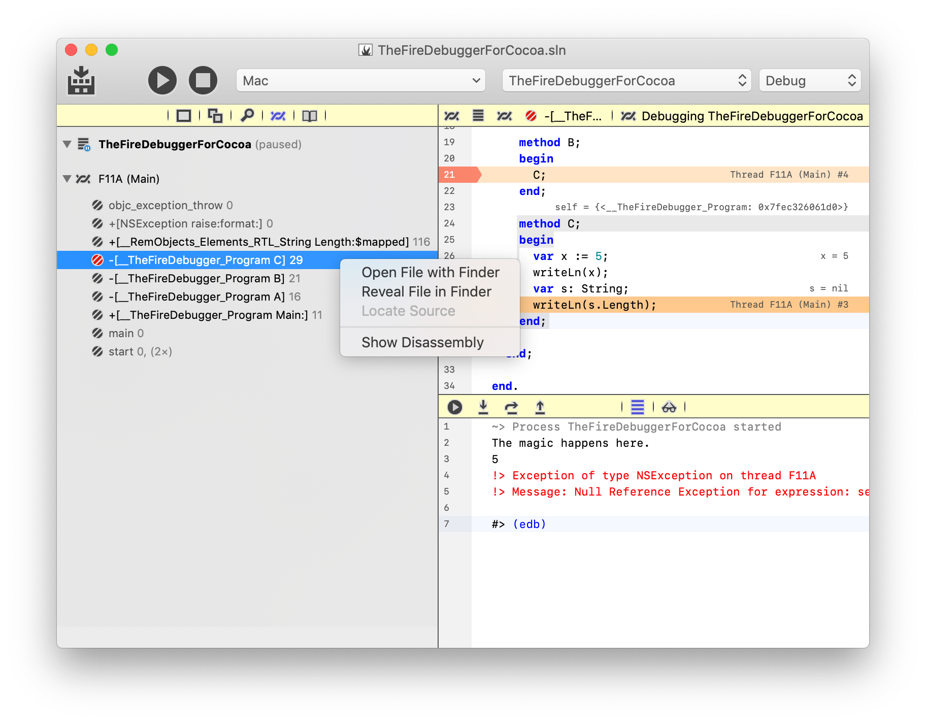This screenshot has height=723, width=926.
Task: Click the red breakpoint icon in jump bar
Action: 531,116
